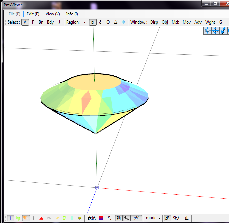Click the rotate view navigation icon
The height and width of the screenshot is (223, 229).
tap(207, 31)
